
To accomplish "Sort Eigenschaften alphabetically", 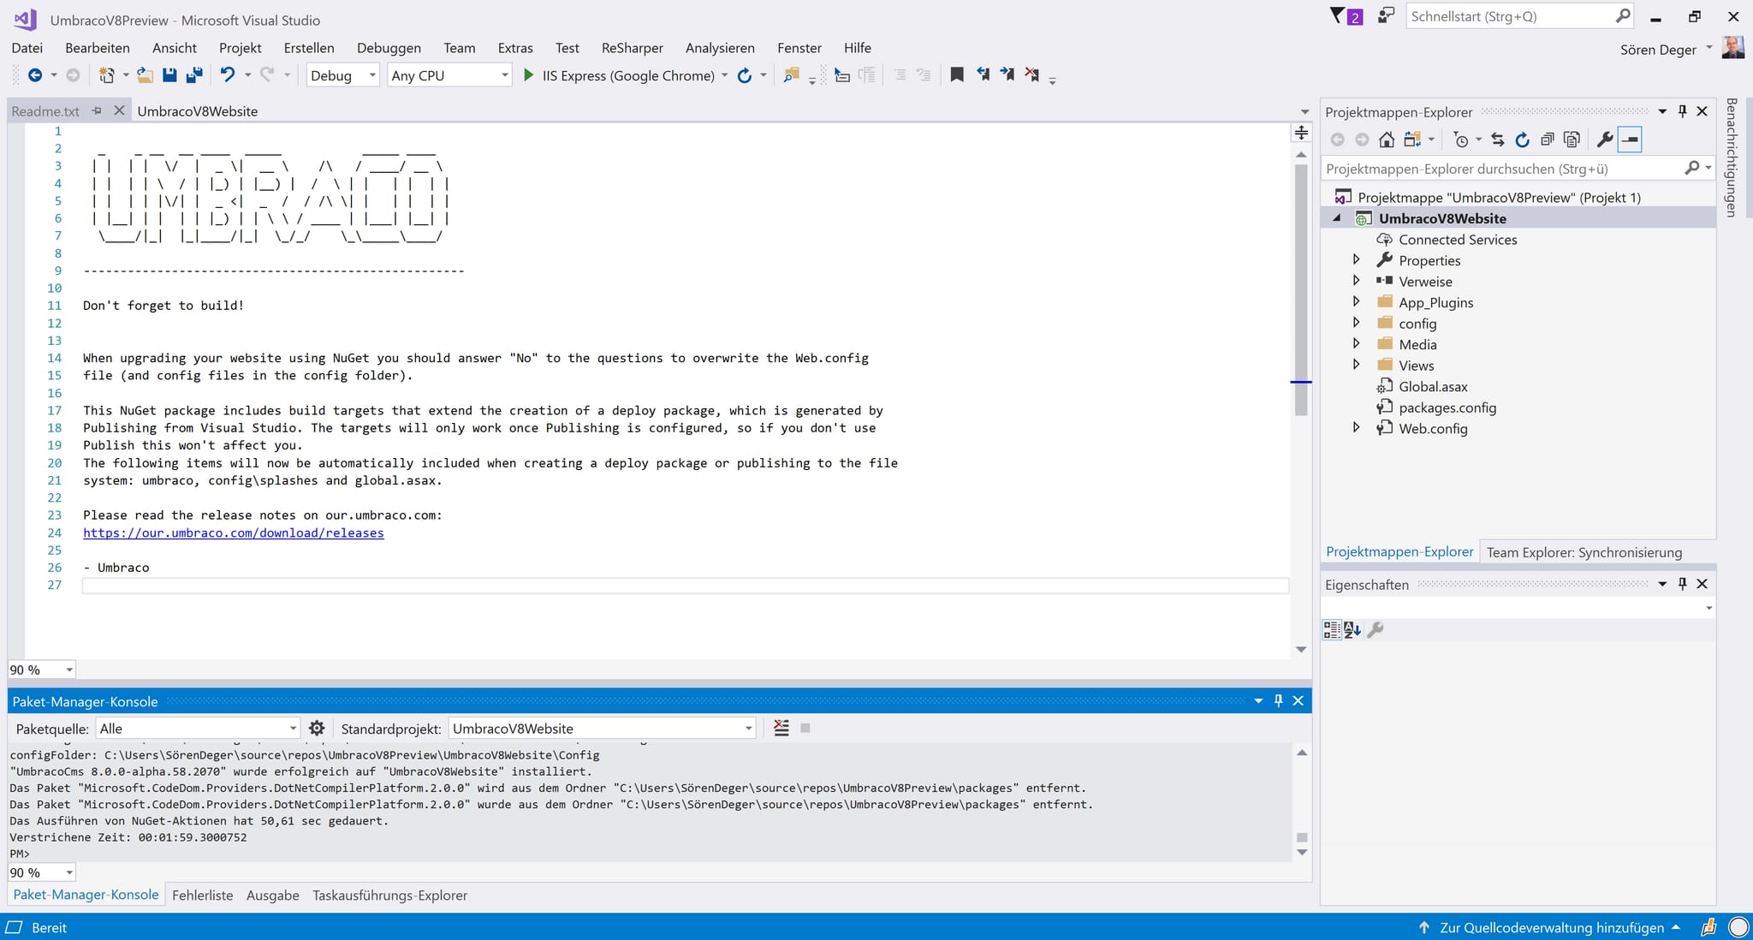I will 1352,630.
